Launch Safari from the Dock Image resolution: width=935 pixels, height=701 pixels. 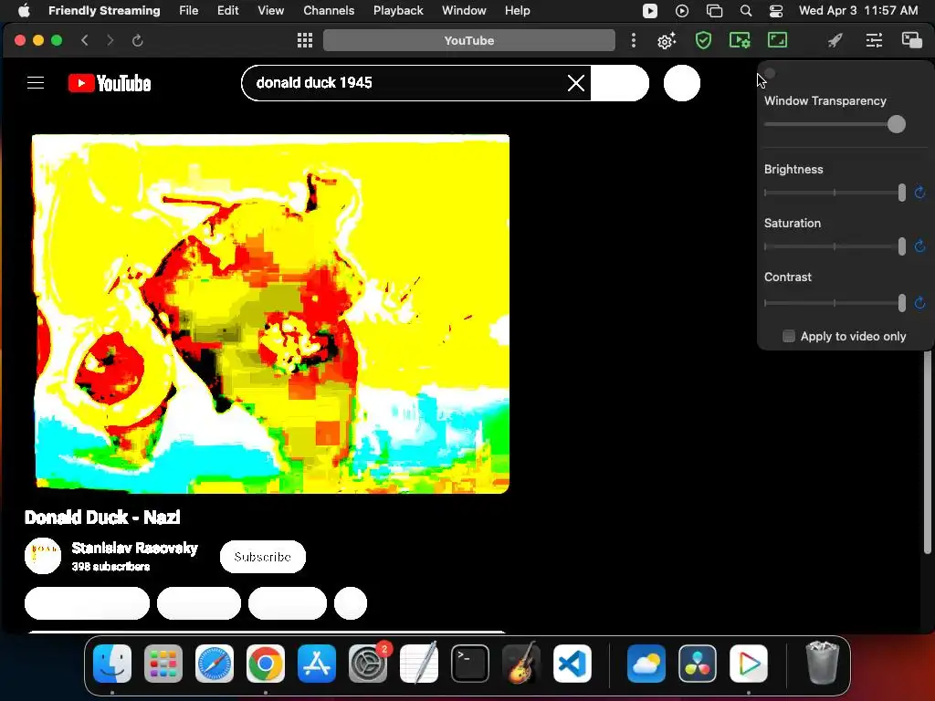pos(215,663)
